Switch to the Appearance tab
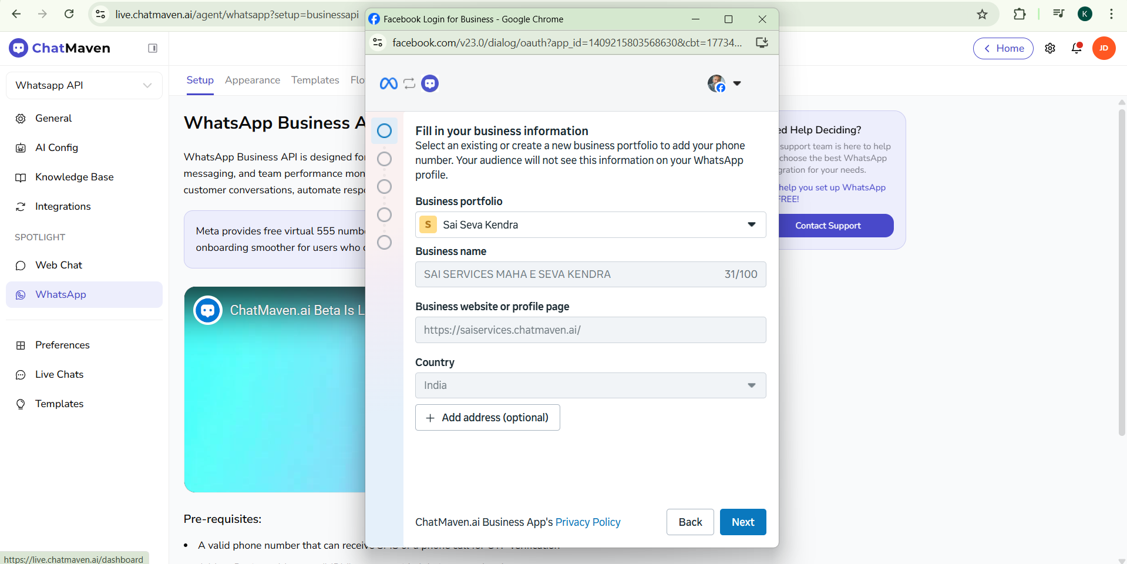The width and height of the screenshot is (1127, 564). tap(253, 80)
